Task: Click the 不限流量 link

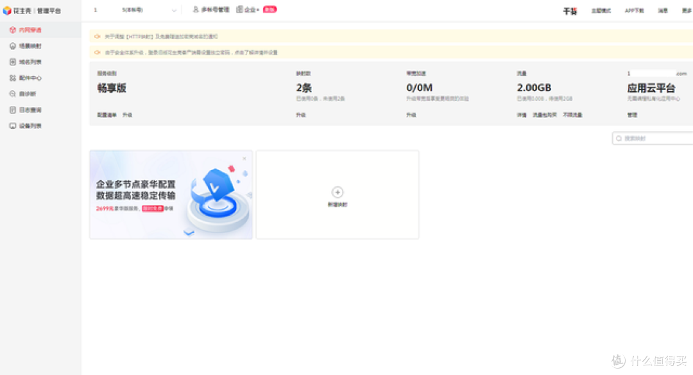Action: click(x=572, y=115)
